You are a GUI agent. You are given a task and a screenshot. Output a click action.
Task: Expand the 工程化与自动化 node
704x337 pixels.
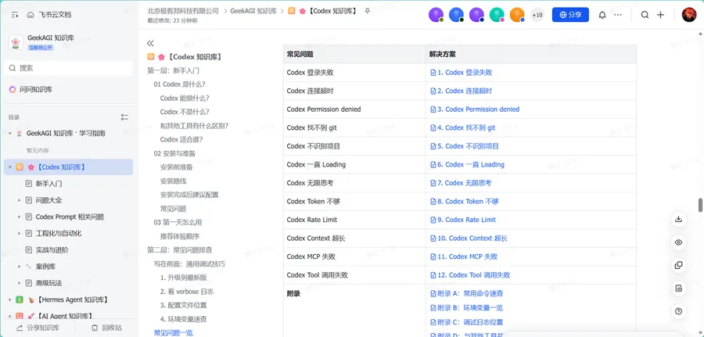20,233
